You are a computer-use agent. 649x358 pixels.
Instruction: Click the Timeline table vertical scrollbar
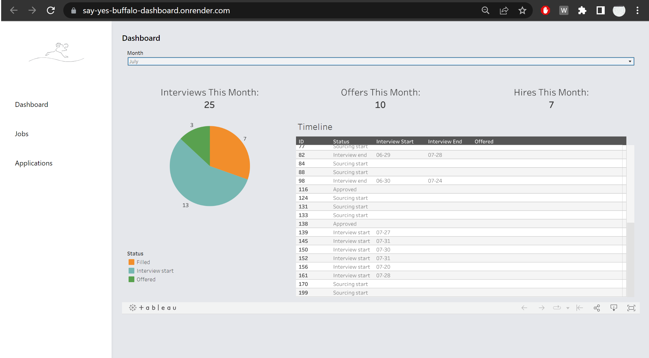(x=630, y=184)
